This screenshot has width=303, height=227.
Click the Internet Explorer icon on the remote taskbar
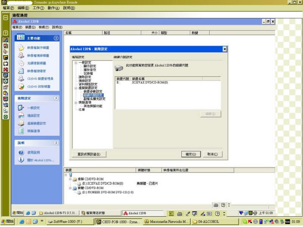pyautogui.click(x=28, y=213)
